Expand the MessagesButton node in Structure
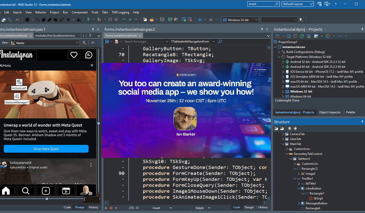This screenshot has height=213, width=365. 299,203
